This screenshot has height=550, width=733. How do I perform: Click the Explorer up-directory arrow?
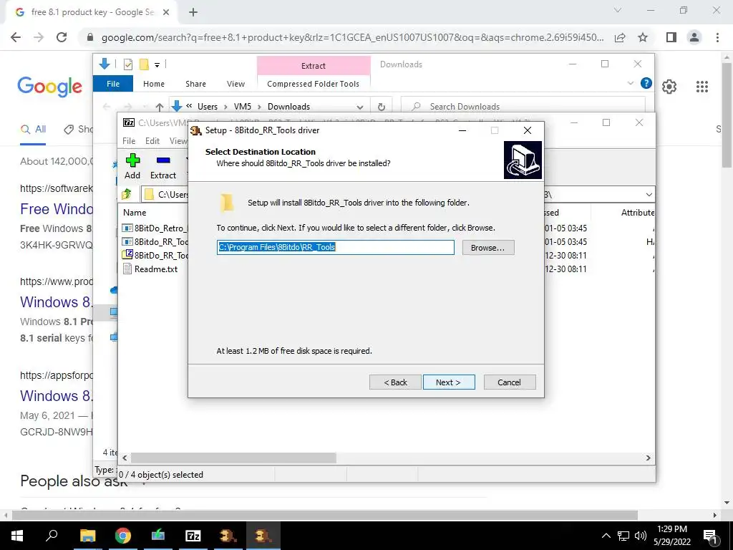[160, 107]
